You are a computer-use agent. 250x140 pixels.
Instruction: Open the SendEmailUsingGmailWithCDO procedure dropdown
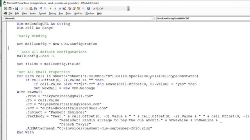[203, 18]
